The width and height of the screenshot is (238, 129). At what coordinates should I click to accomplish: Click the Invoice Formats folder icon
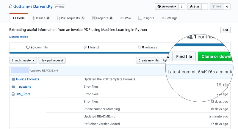[13, 79]
